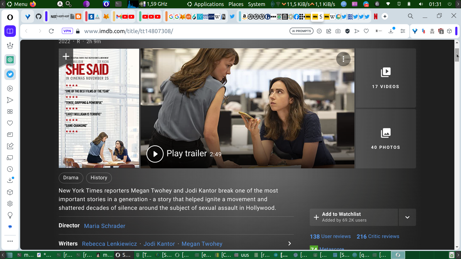
Task: Open the volume control in system tray
Action: click(421, 4)
